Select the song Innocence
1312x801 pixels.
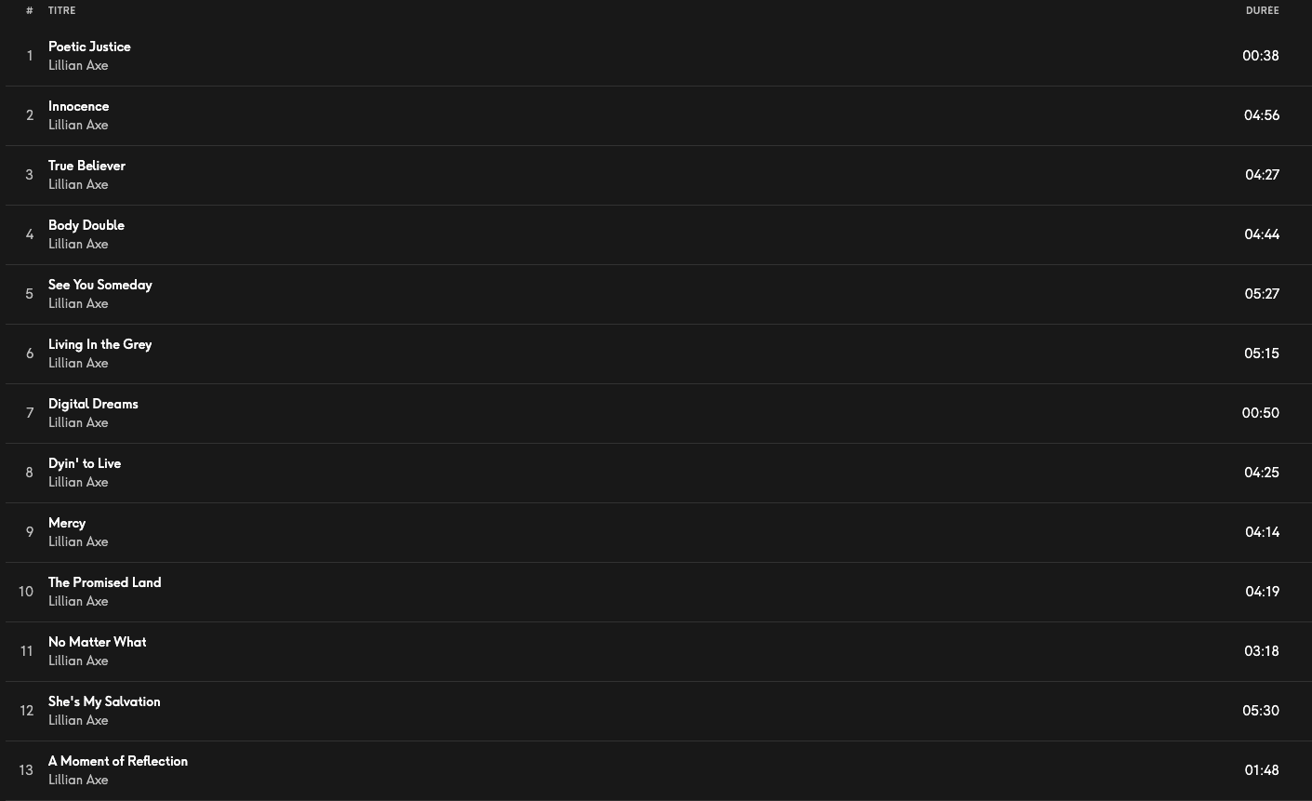click(78, 106)
